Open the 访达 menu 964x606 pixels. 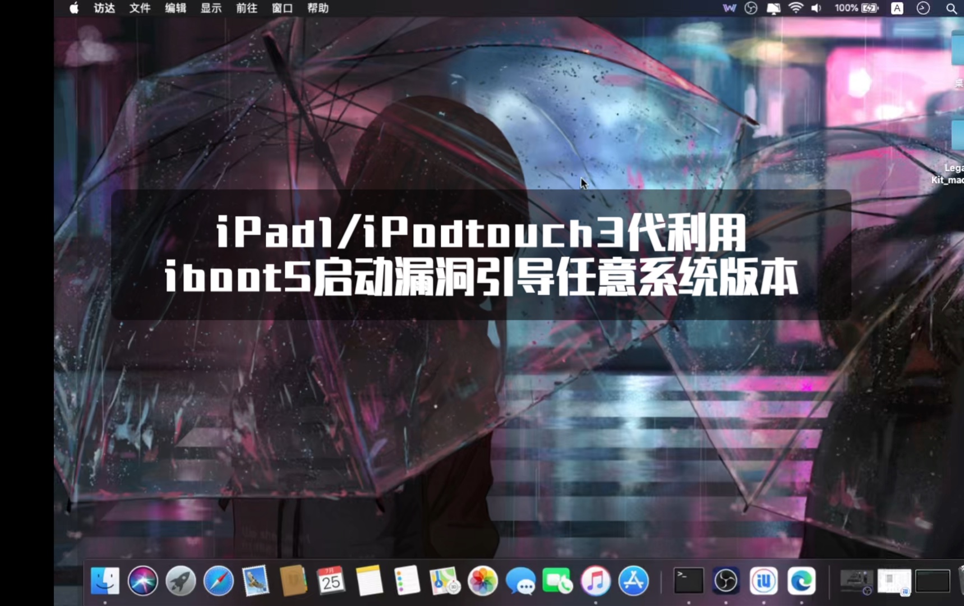coord(104,8)
